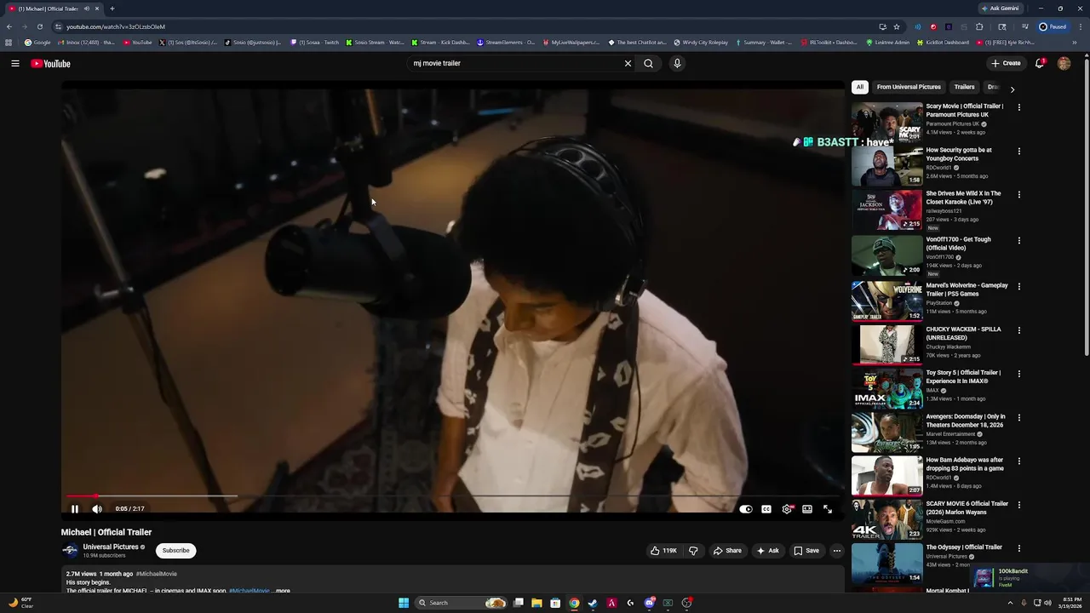
Task: Toggle theater mode in the player
Action: point(807,509)
